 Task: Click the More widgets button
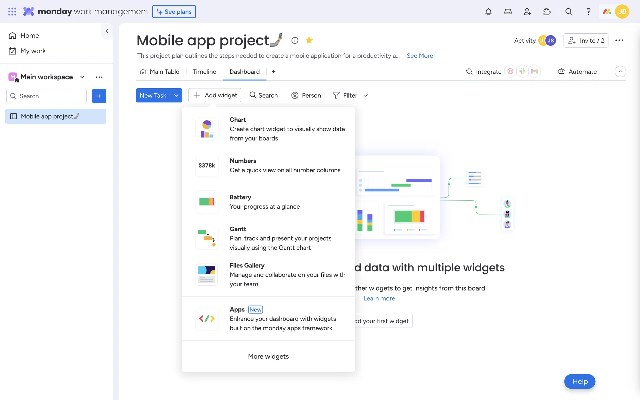tap(268, 356)
